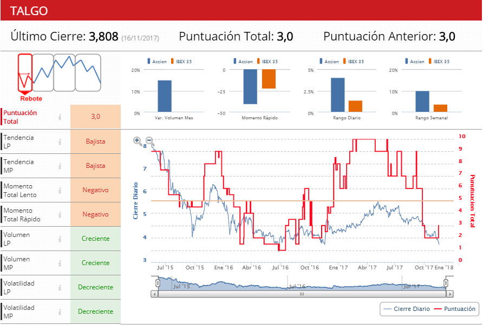Click the Jul '16 axis label
Screen dimensions: 483x325
280,268
